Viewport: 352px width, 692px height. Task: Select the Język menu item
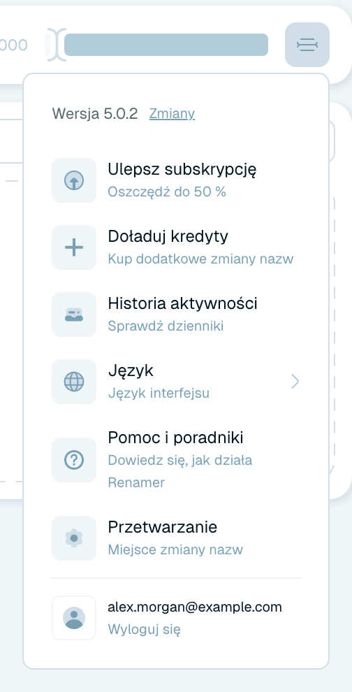(x=176, y=382)
